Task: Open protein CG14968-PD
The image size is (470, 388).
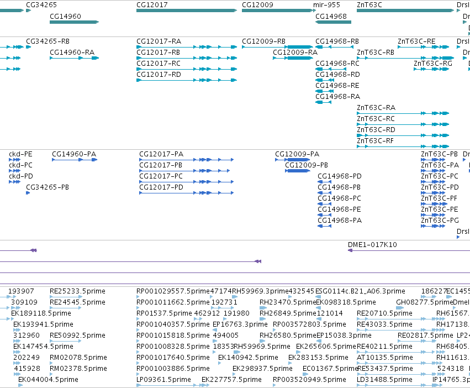Action: [340, 176]
